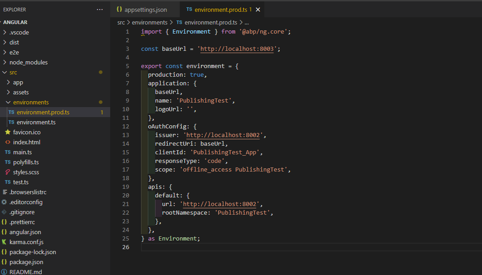Click the TS icon beside main.ts
482x275 pixels.
(x=8, y=152)
